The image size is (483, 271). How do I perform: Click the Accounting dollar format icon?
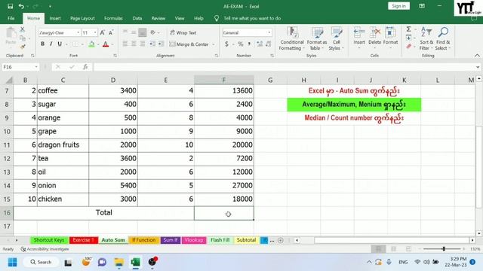[226, 44]
